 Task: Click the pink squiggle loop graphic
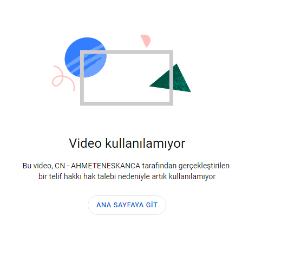point(63,78)
